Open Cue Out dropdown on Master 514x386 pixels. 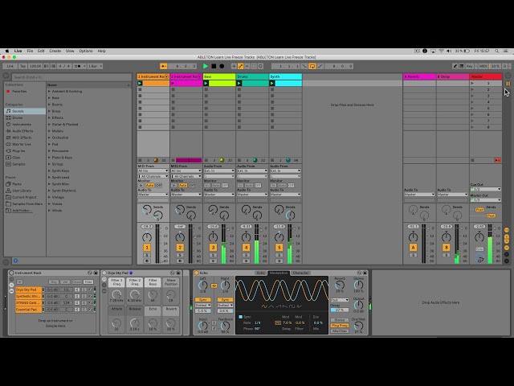click(485, 190)
